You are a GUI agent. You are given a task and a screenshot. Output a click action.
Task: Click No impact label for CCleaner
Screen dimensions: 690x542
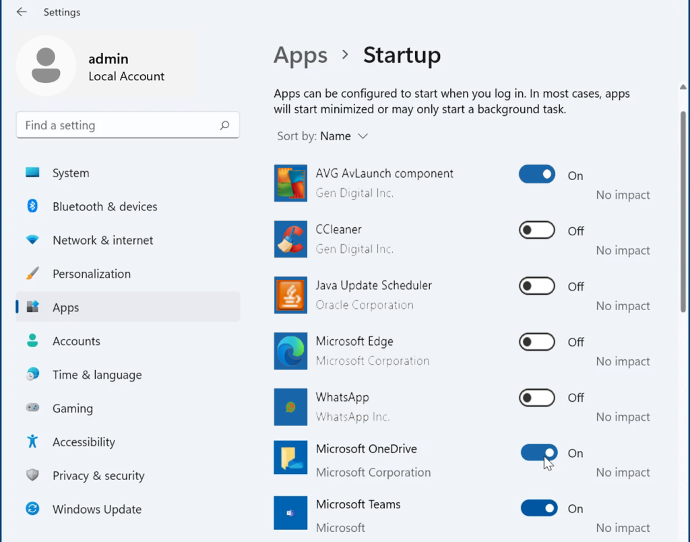pos(623,250)
